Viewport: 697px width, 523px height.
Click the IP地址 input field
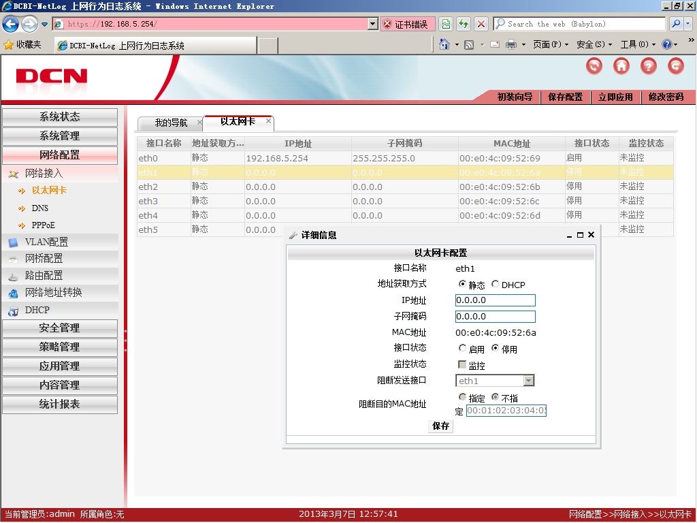(x=496, y=300)
